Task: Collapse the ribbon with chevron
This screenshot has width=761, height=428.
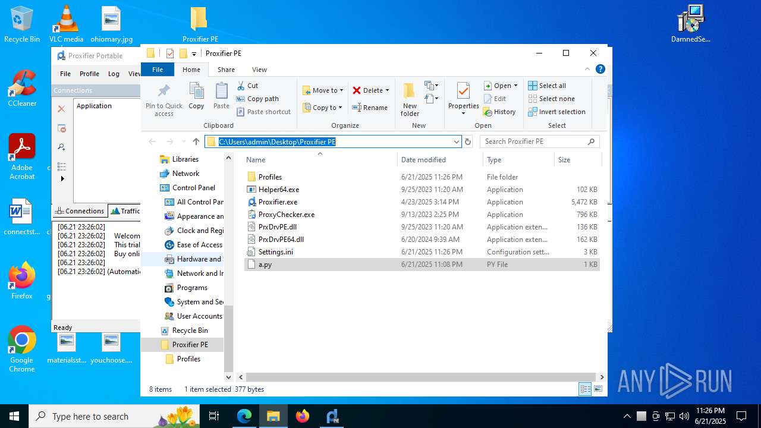Action: coord(588,70)
